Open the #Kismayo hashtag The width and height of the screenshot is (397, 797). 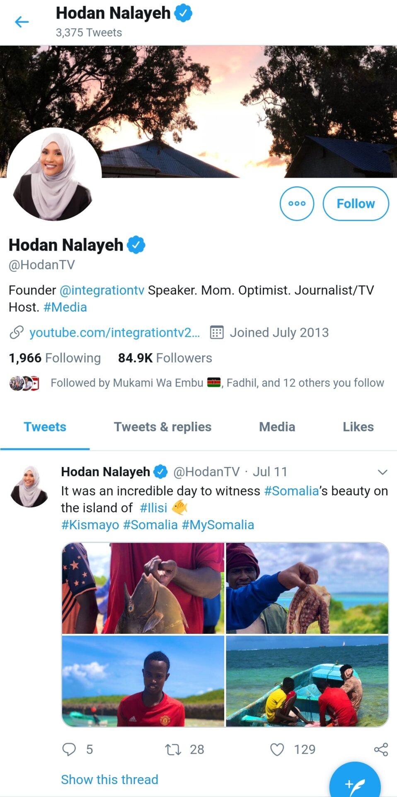coord(90,525)
